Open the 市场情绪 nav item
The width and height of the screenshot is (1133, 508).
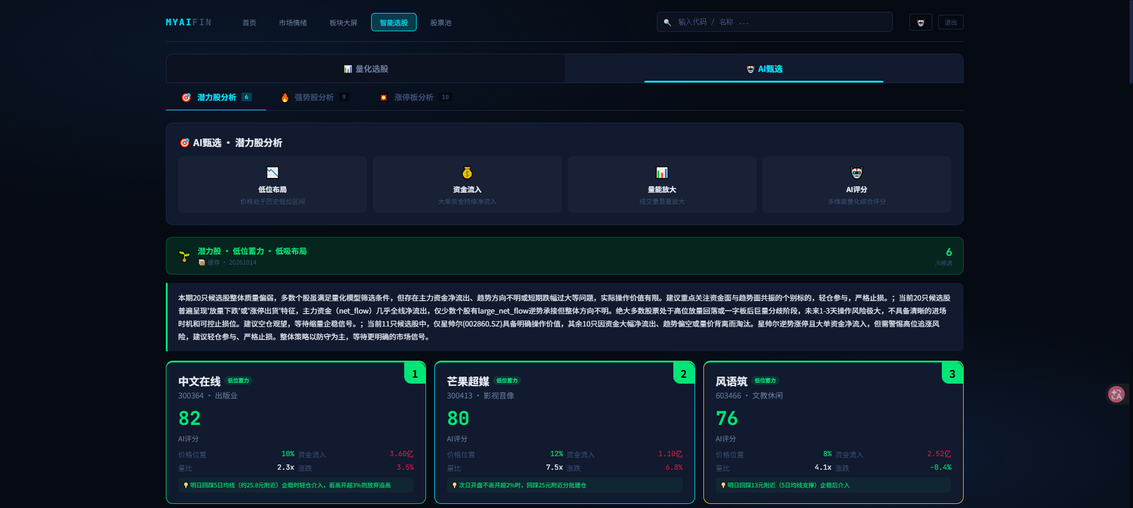tap(293, 22)
